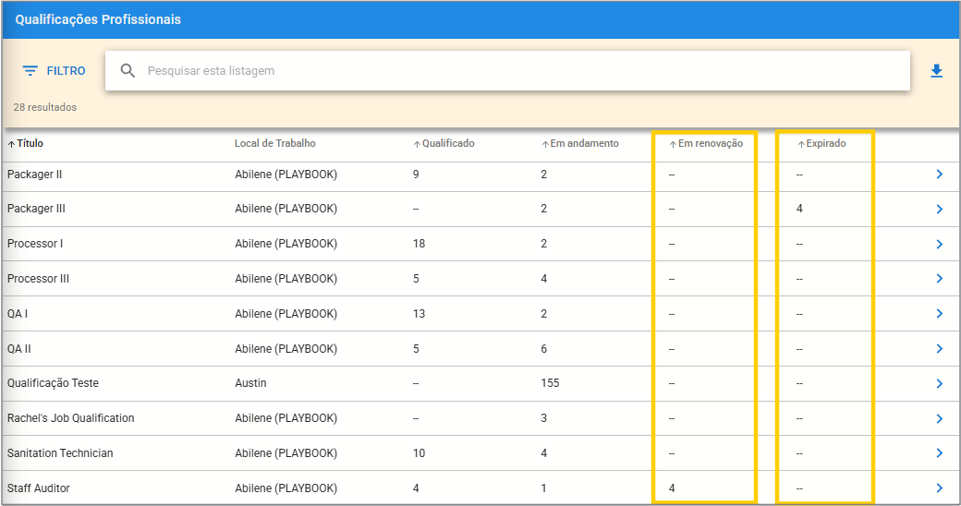Sort the list by Título column
Screen dimensions: 961x506
click(30, 144)
